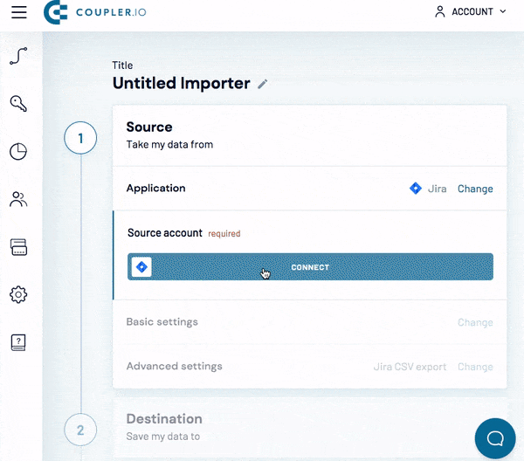The width and height of the screenshot is (524, 461).
Task: Open the help book icon in sidebar
Action: (x=18, y=343)
